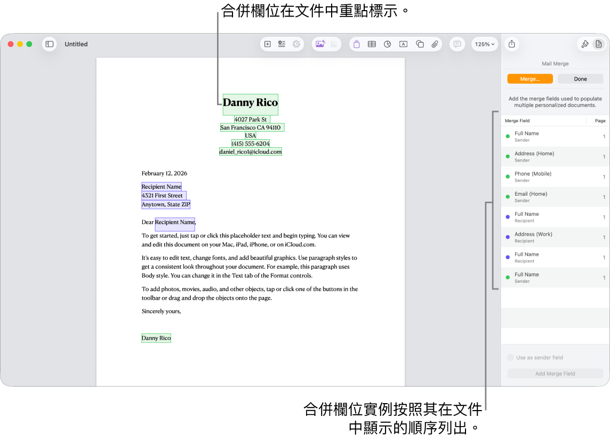Click the Danny Rico signature field
Screen dimensions: 610x441
tap(156, 338)
